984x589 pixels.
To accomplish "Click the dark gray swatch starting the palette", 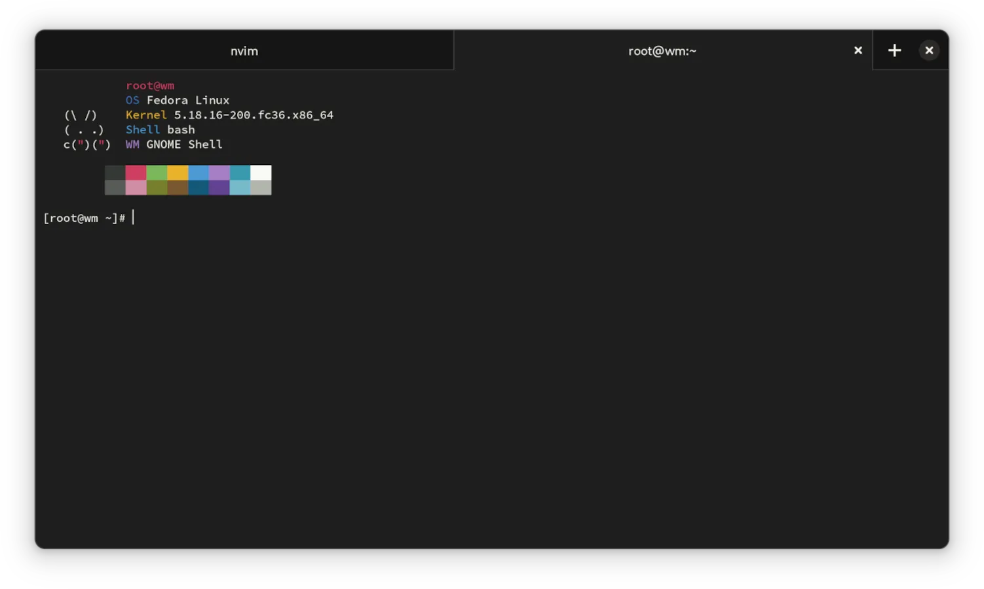I will [115, 172].
